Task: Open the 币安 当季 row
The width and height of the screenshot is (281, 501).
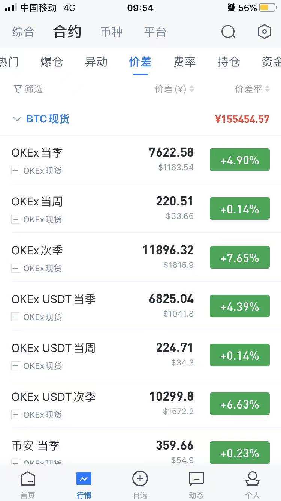Action: tap(36, 446)
